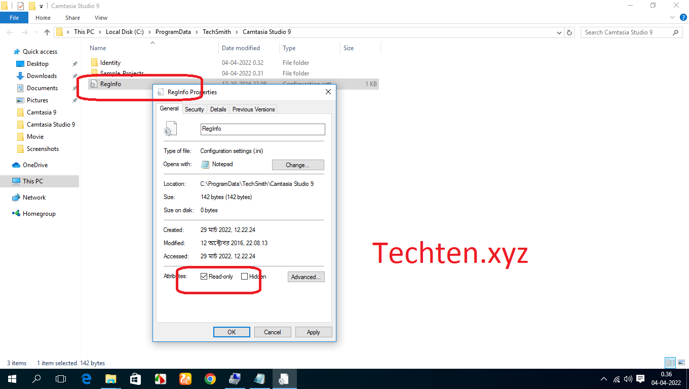Image resolution: width=689 pixels, height=389 pixels.
Task: Click Properties icon in Quick Access Toolbar
Action: click(21, 6)
